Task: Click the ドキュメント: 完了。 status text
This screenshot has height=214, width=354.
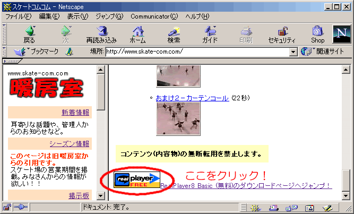Action: [x=106, y=207]
